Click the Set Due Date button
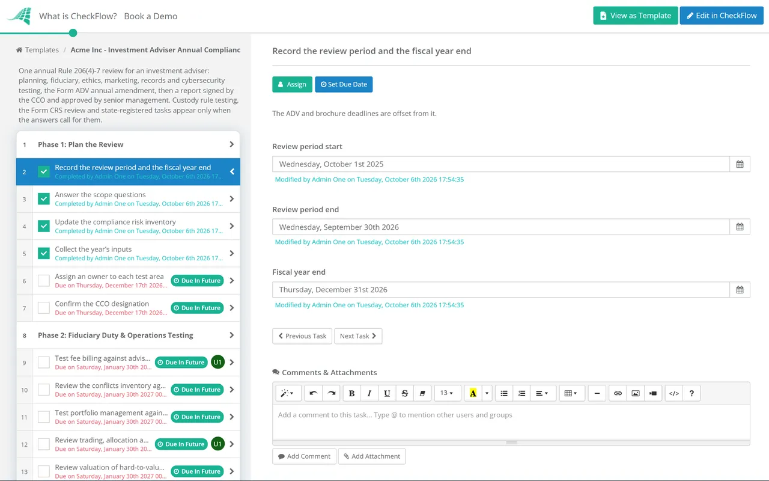769x481 pixels. click(x=344, y=84)
